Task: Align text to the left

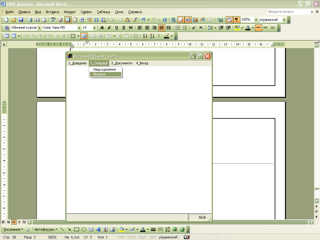Action: click(x=140, y=28)
